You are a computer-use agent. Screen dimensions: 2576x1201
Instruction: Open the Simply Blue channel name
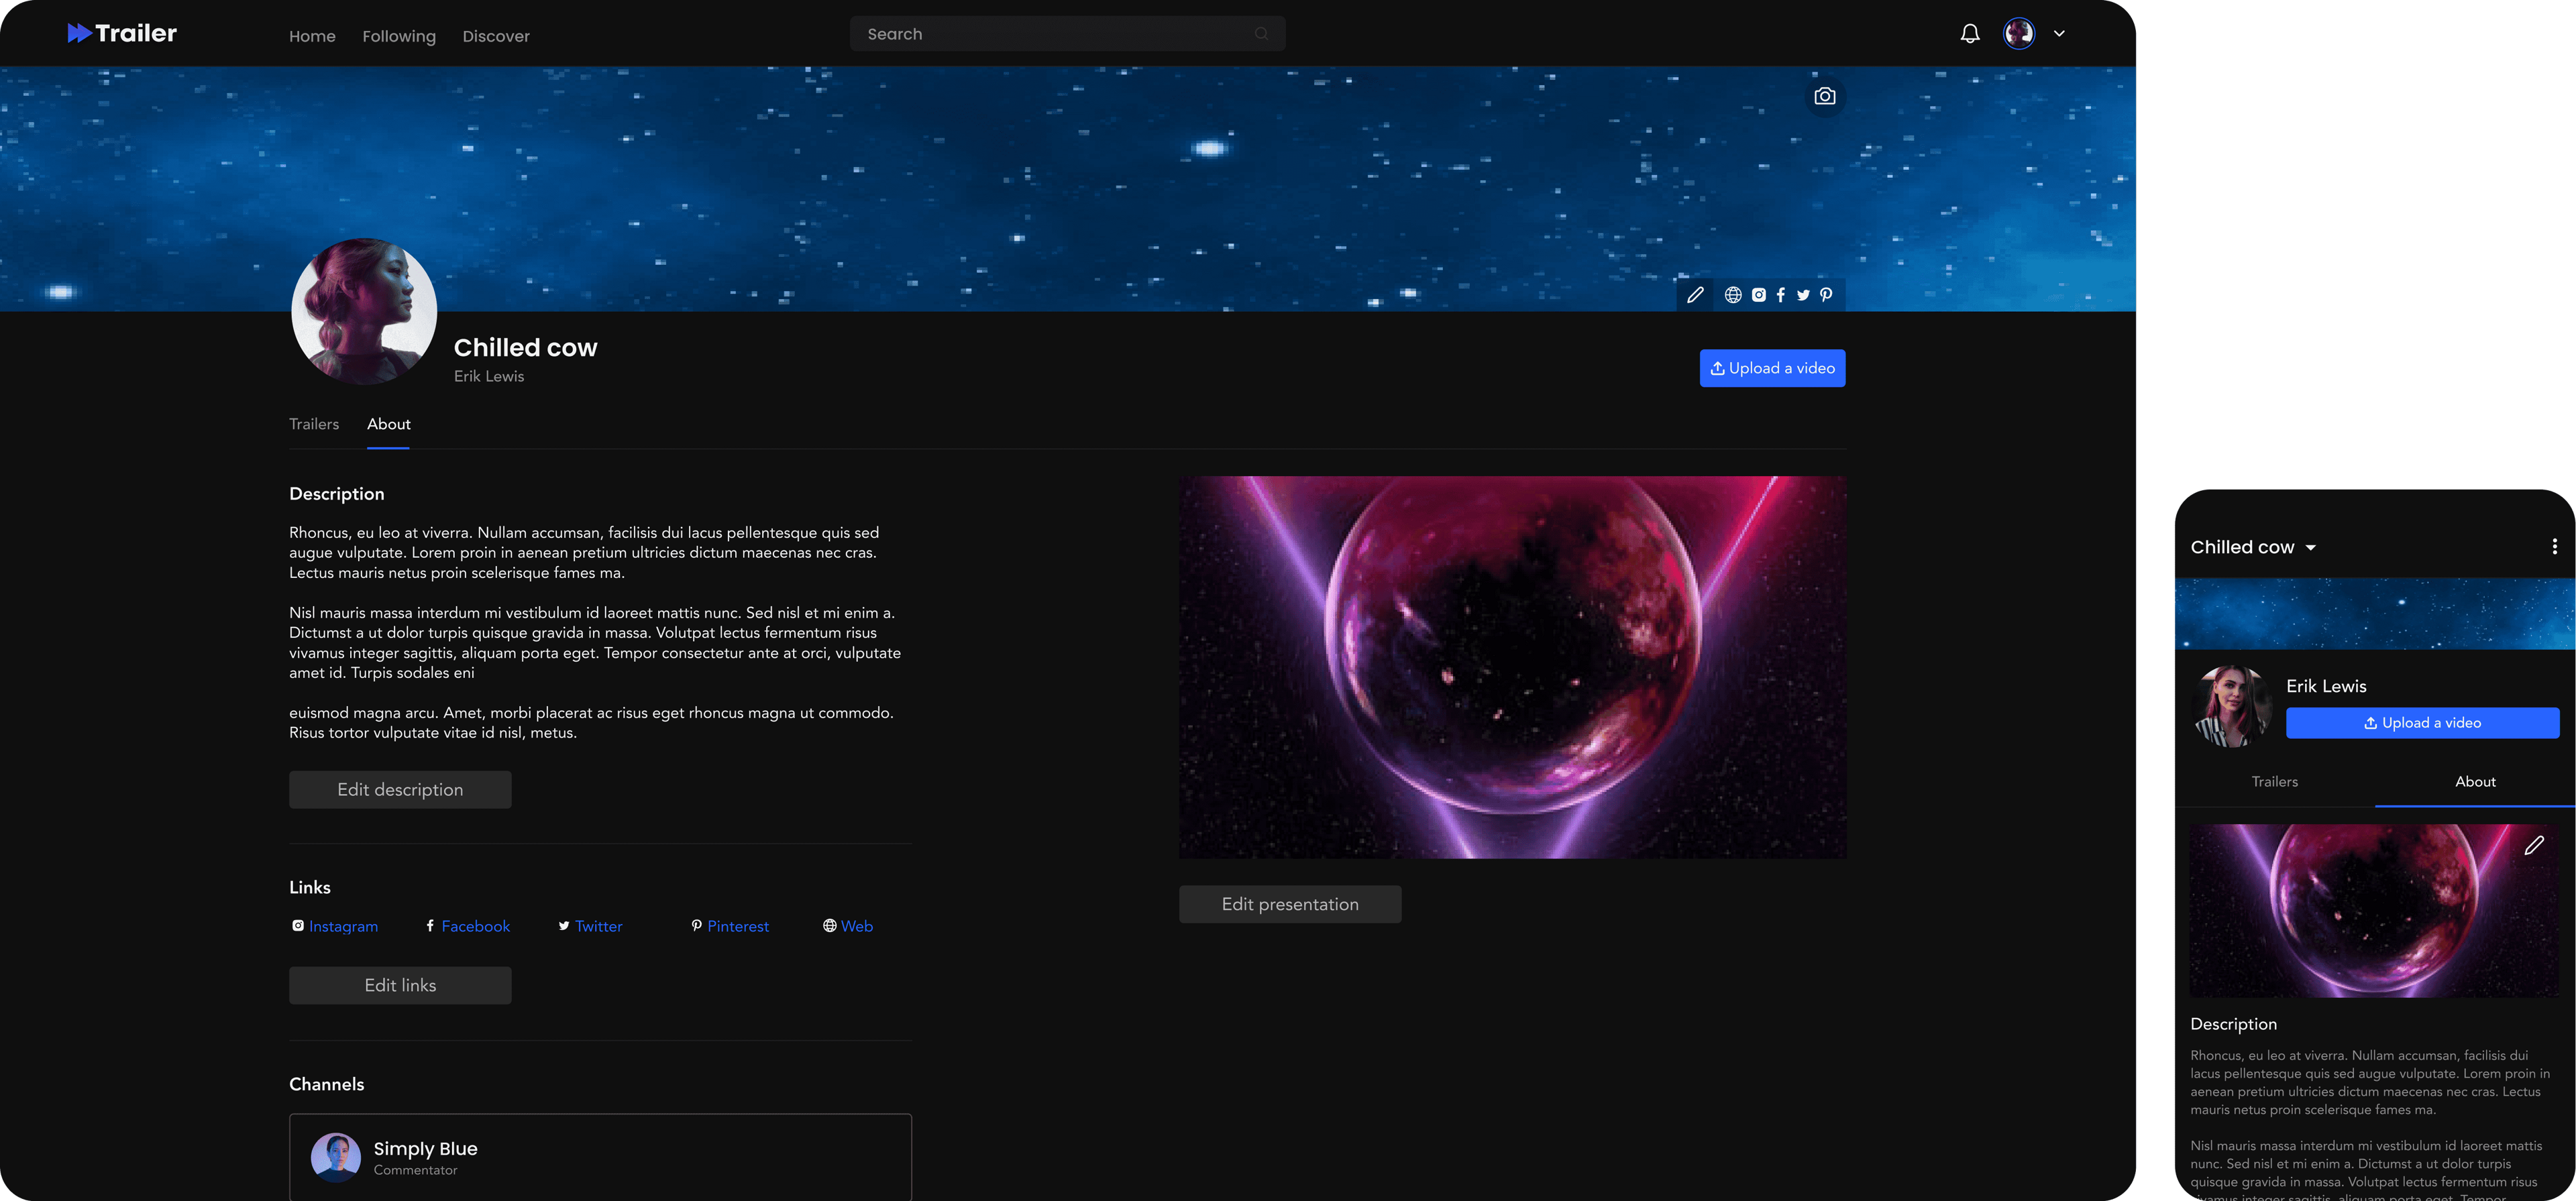tap(425, 1148)
